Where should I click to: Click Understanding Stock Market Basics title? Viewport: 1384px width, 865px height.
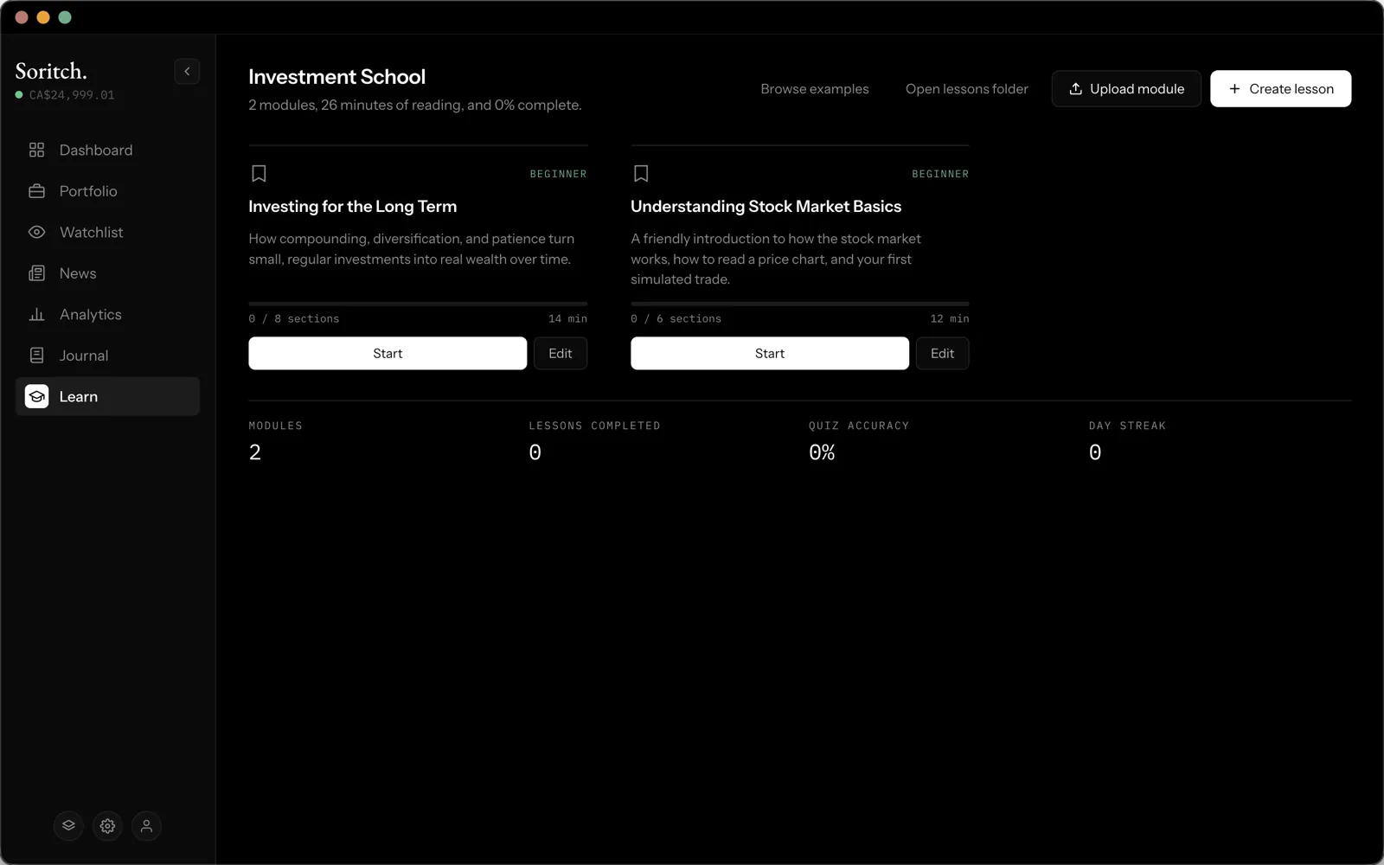[x=766, y=207]
